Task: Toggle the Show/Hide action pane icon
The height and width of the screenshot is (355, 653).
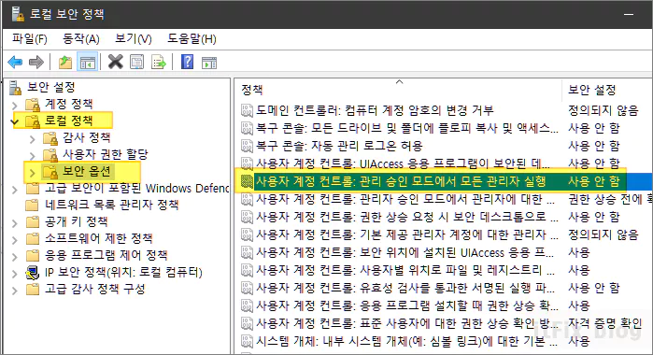Action: point(209,63)
